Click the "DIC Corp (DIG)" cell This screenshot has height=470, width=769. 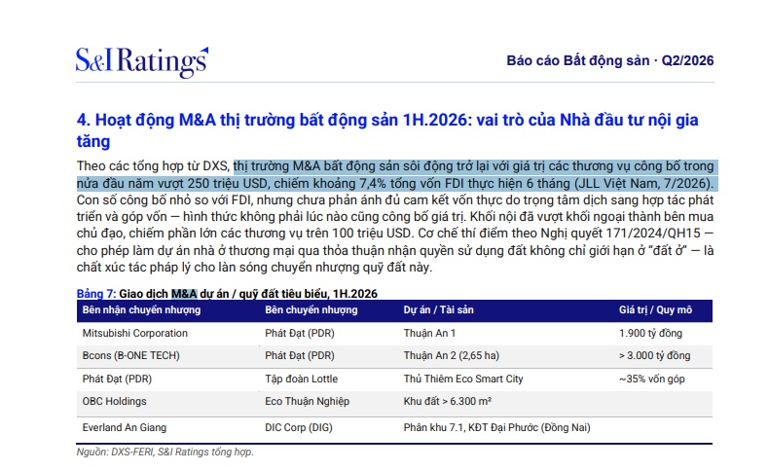[x=299, y=428]
